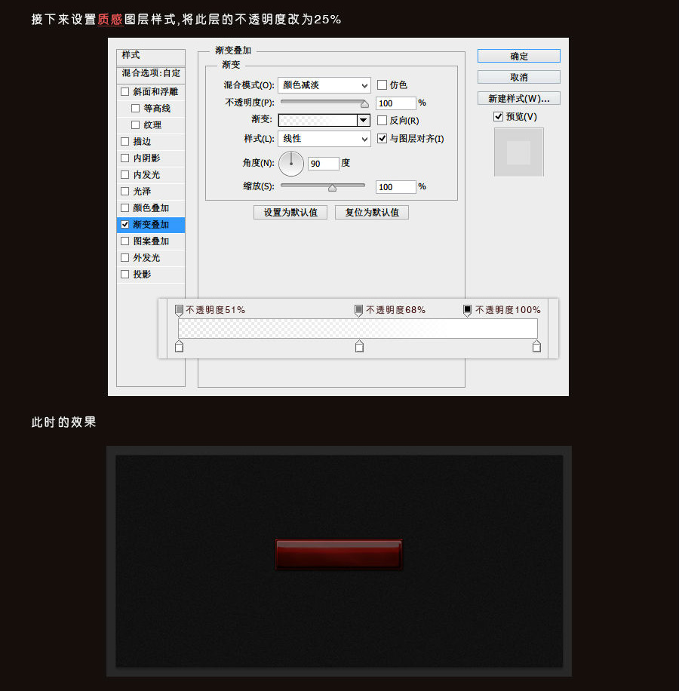Enable 颜色叠加 style checkbox
The width and height of the screenshot is (679, 691).
coord(125,208)
